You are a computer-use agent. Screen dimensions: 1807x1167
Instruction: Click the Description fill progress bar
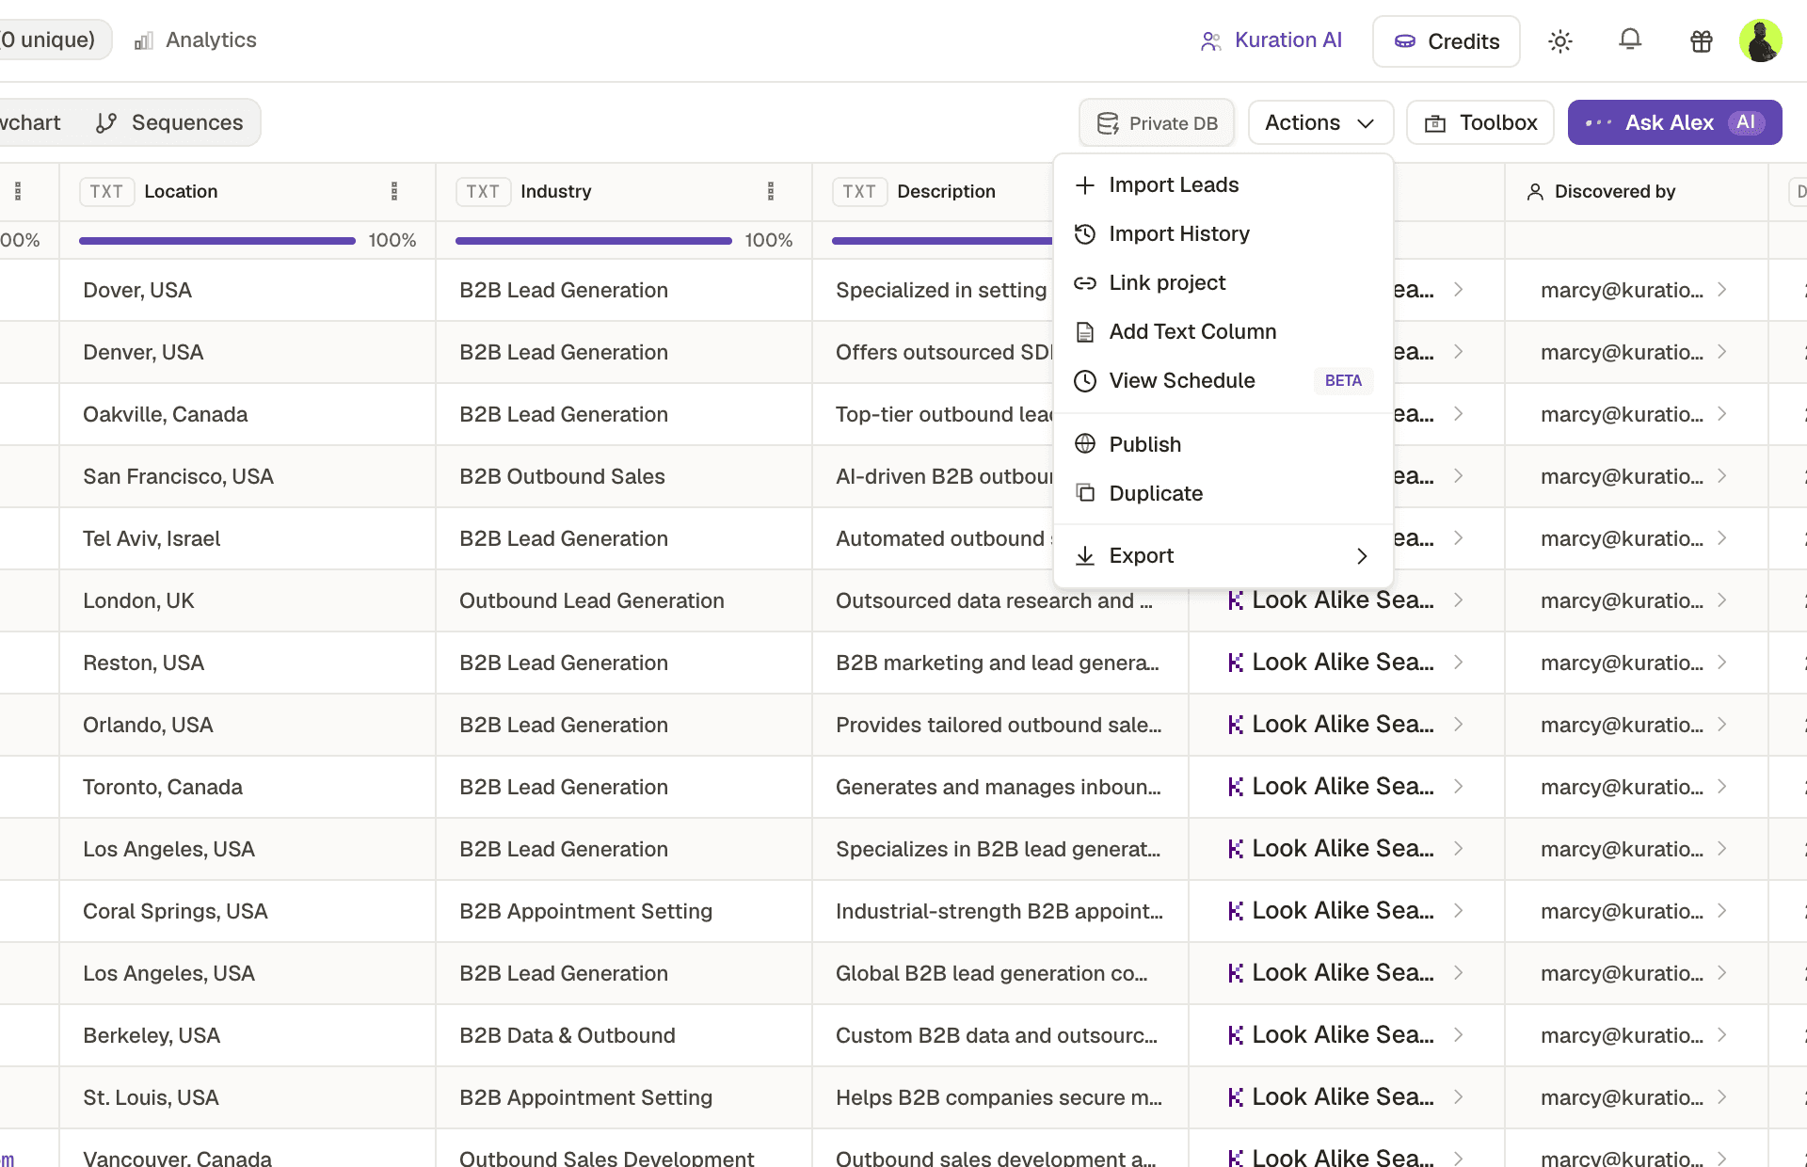(942, 241)
